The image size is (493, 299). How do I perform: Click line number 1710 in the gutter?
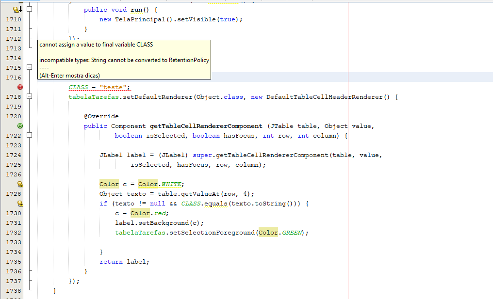coord(14,19)
